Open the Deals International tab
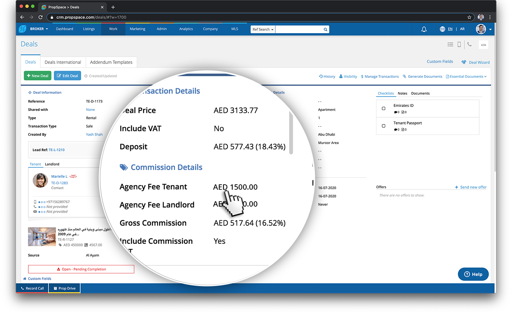Image resolution: width=512 pixels, height=312 pixels. [63, 62]
